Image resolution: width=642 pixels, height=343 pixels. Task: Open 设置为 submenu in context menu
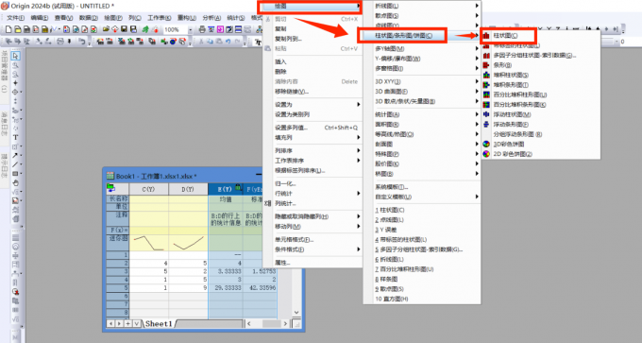click(x=313, y=105)
